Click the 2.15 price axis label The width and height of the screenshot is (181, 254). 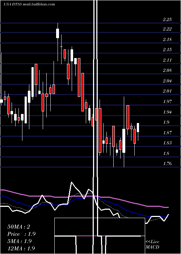167,50
